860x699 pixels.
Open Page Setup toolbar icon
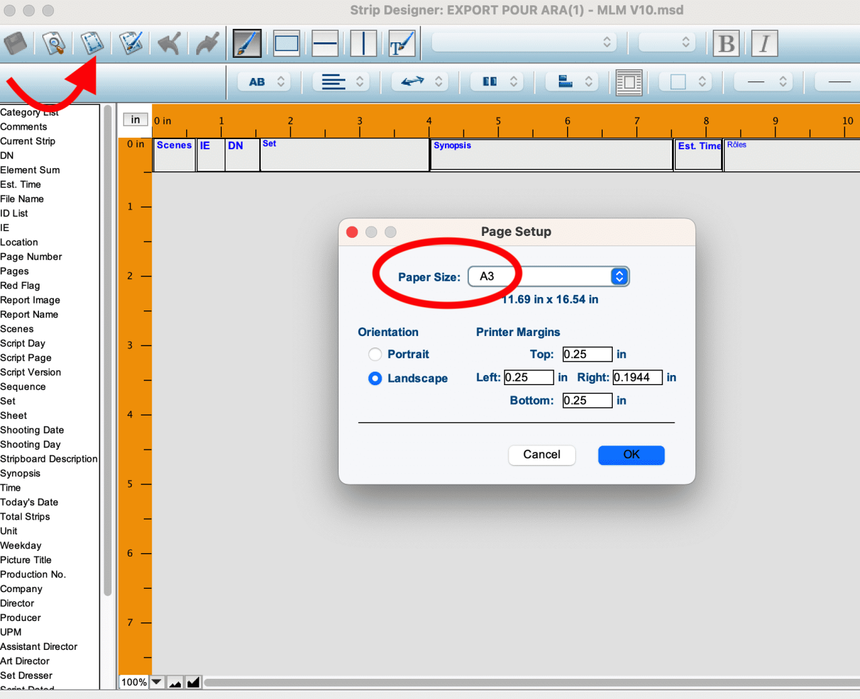pos(92,44)
